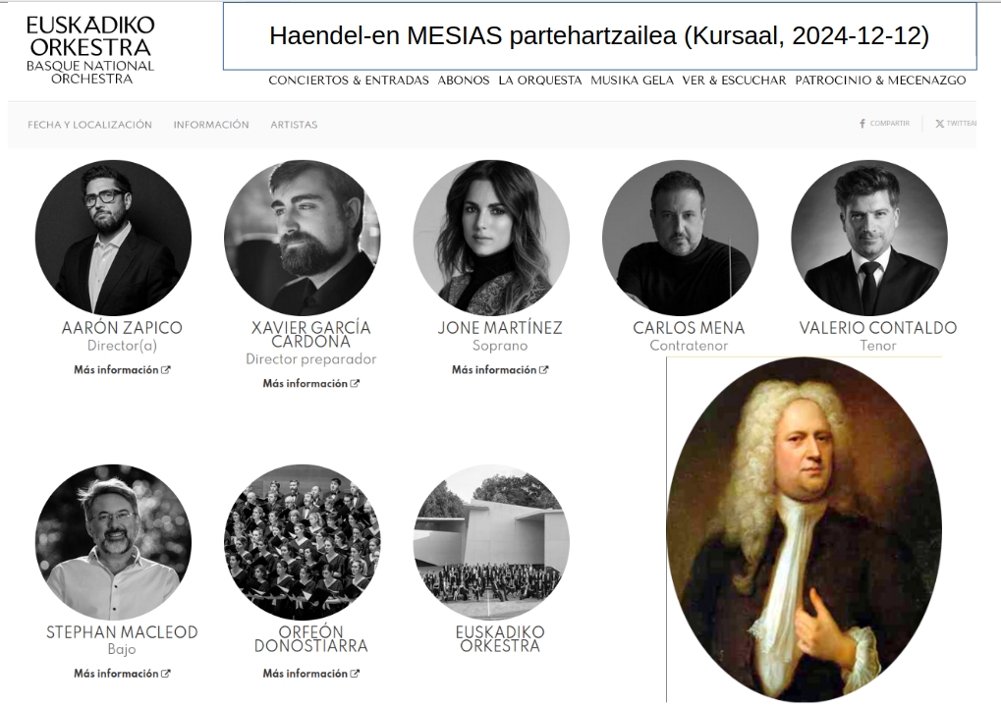This screenshot has height=708, width=1001.
Task: Open Jone Martínez's Más información link
Action: [500, 369]
